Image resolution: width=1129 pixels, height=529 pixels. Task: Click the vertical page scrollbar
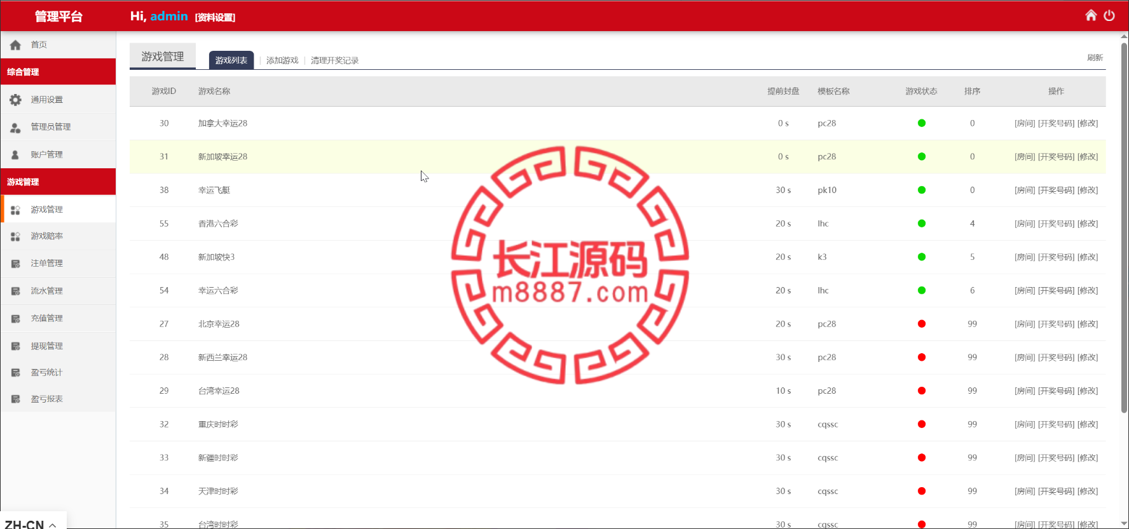point(1124,227)
